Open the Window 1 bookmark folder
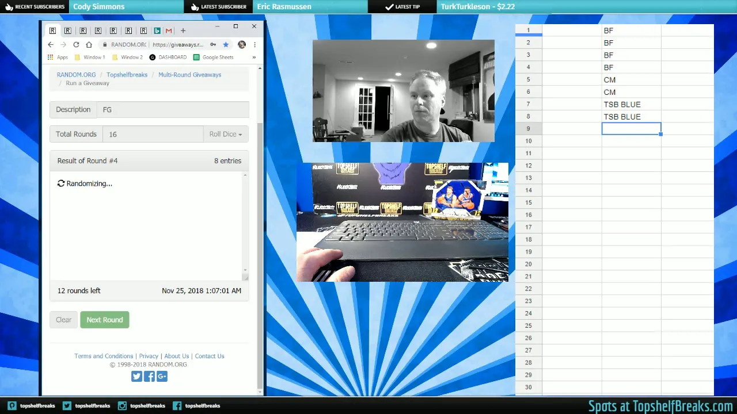 (90, 57)
